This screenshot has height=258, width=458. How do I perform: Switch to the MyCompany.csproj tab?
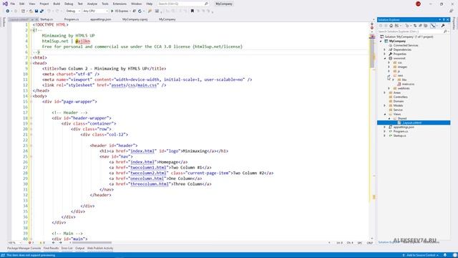[x=135, y=19]
